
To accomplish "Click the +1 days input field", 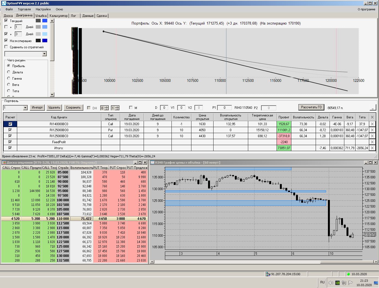I will tap(18, 27).
